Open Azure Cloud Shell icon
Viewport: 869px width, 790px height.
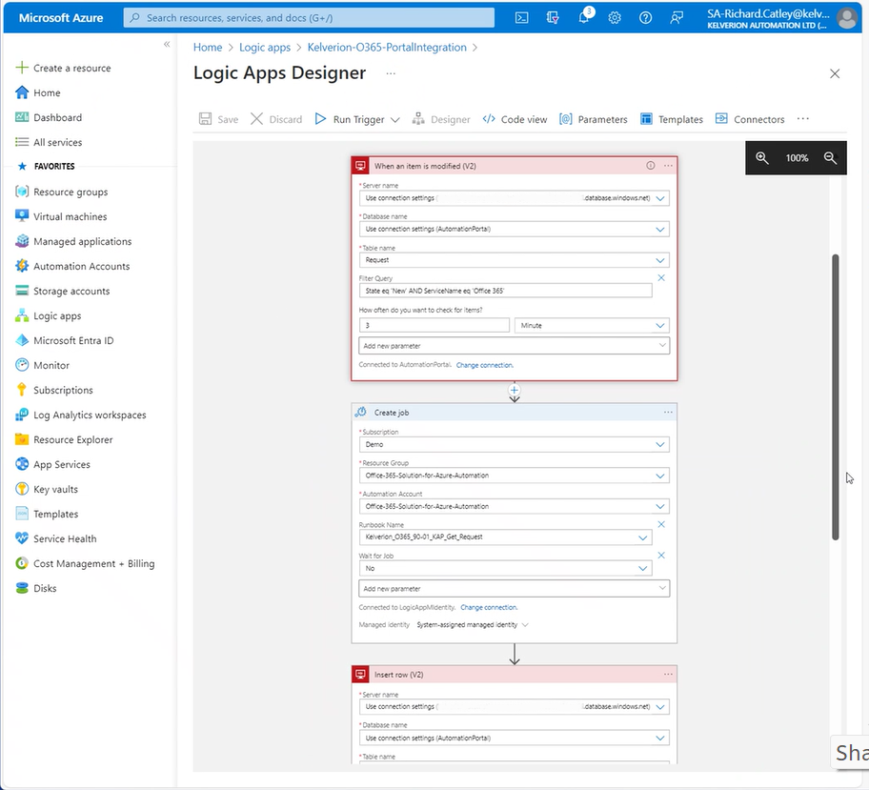click(521, 18)
